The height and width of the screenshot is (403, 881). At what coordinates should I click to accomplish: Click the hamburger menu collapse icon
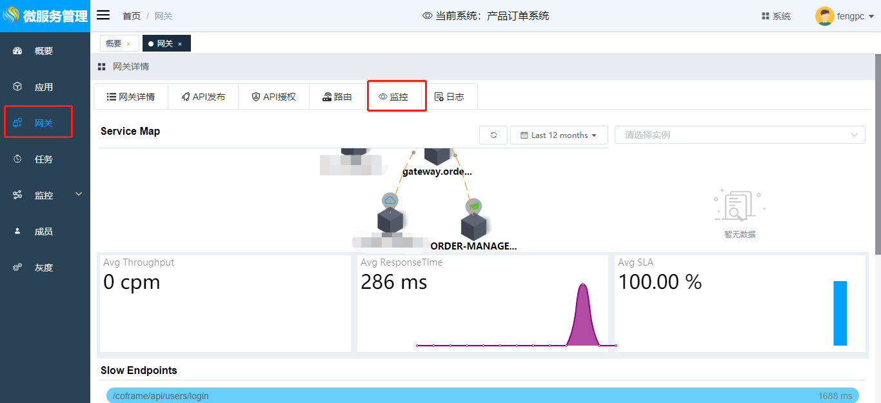pos(103,15)
